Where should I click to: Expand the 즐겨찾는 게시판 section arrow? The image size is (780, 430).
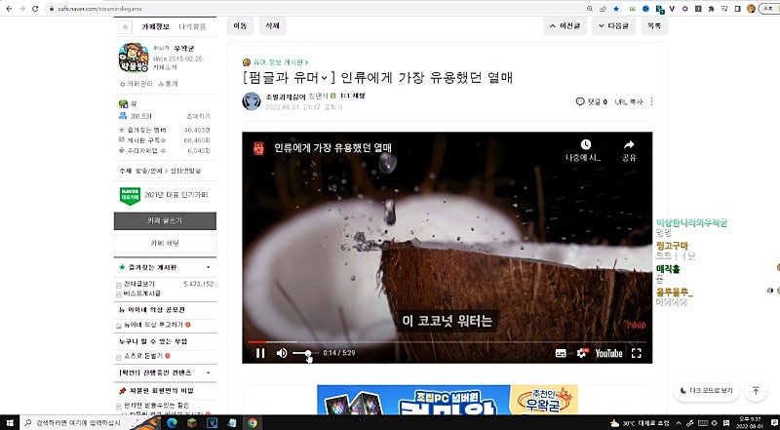coord(207,266)
